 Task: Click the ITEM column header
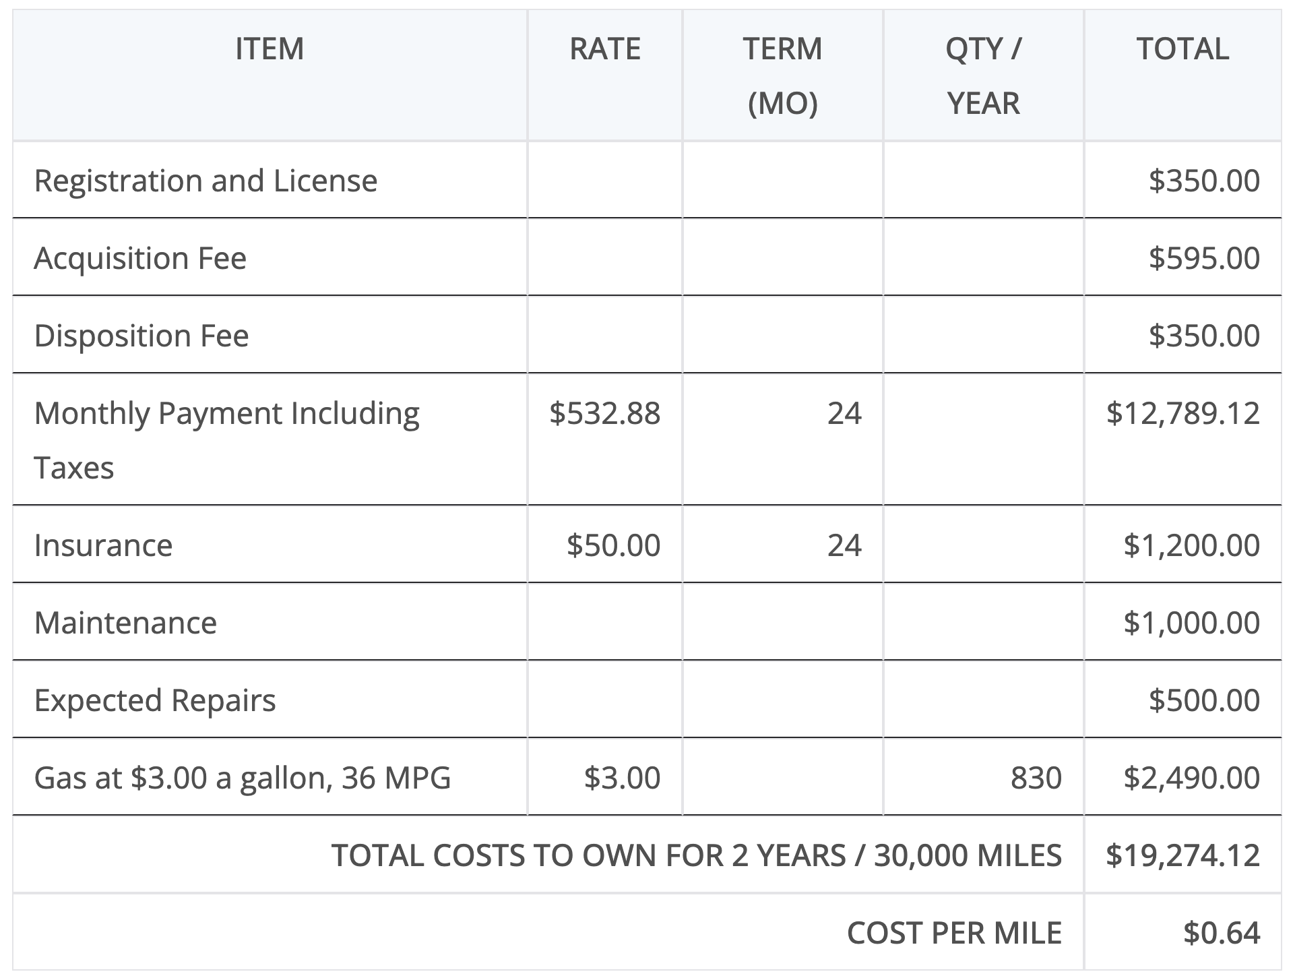[270, 49]
